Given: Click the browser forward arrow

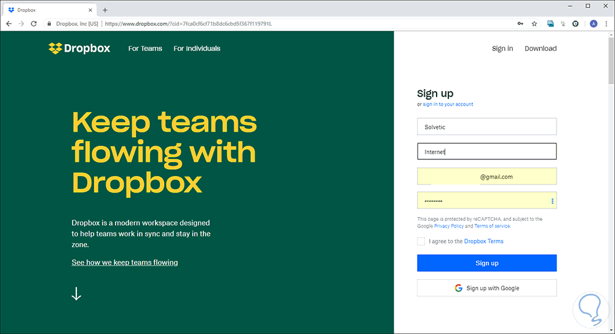Looking at the screenshot, I should pyautogui.click(x=21, y=23).
